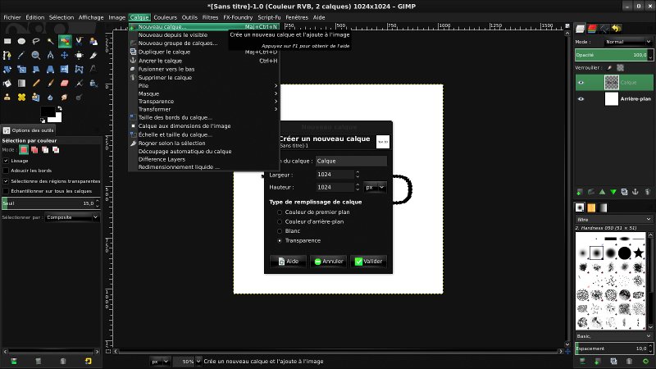Expand the Pile submenu
Screen dimensions: 656x369
[203, 86]
